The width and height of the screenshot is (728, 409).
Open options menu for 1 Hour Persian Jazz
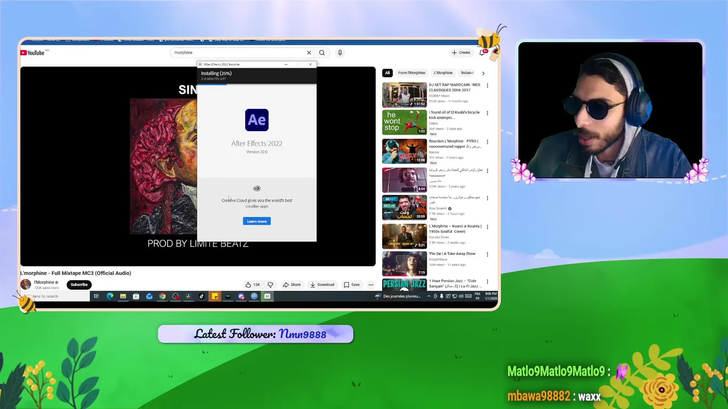[x=487, y=282]
